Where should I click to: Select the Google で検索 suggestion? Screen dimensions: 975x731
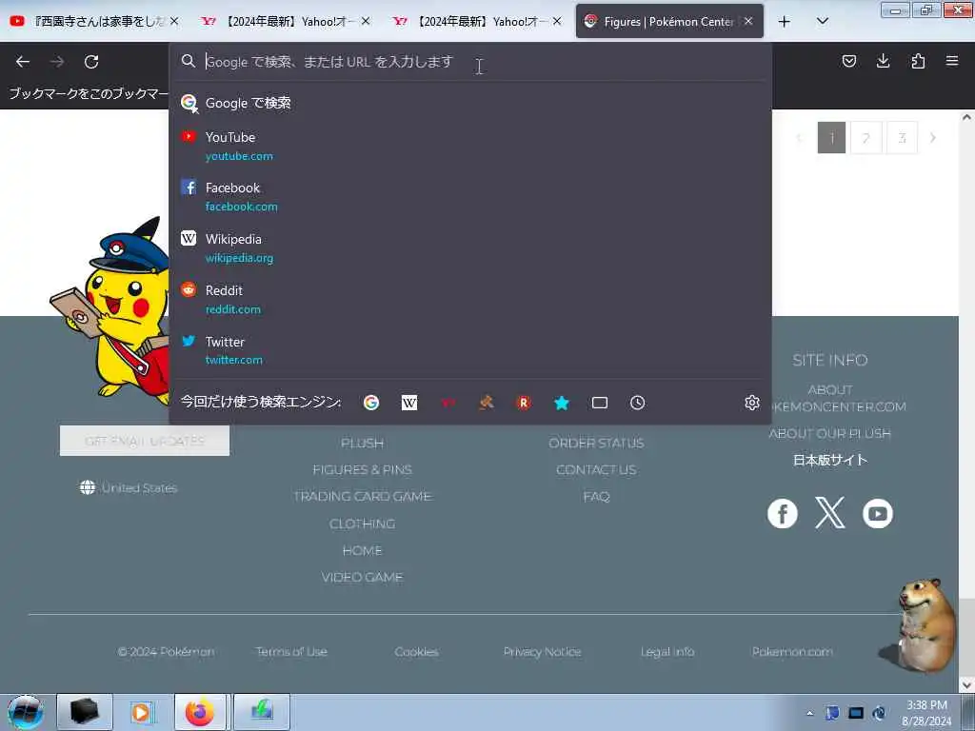pos(470,103)
